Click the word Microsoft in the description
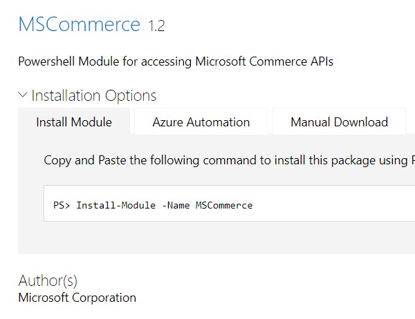 pyautogui.click(x=221, y=61)
